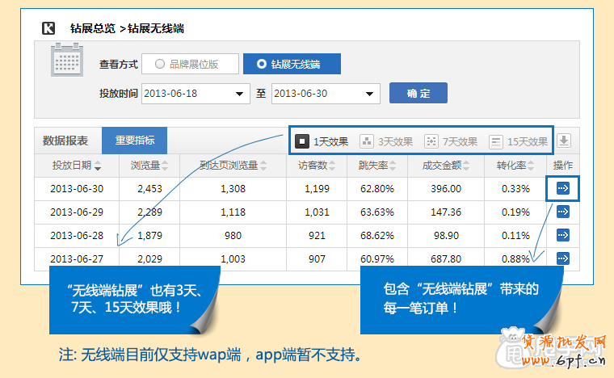Switch to the 重要指标 tab

point(135,141)
